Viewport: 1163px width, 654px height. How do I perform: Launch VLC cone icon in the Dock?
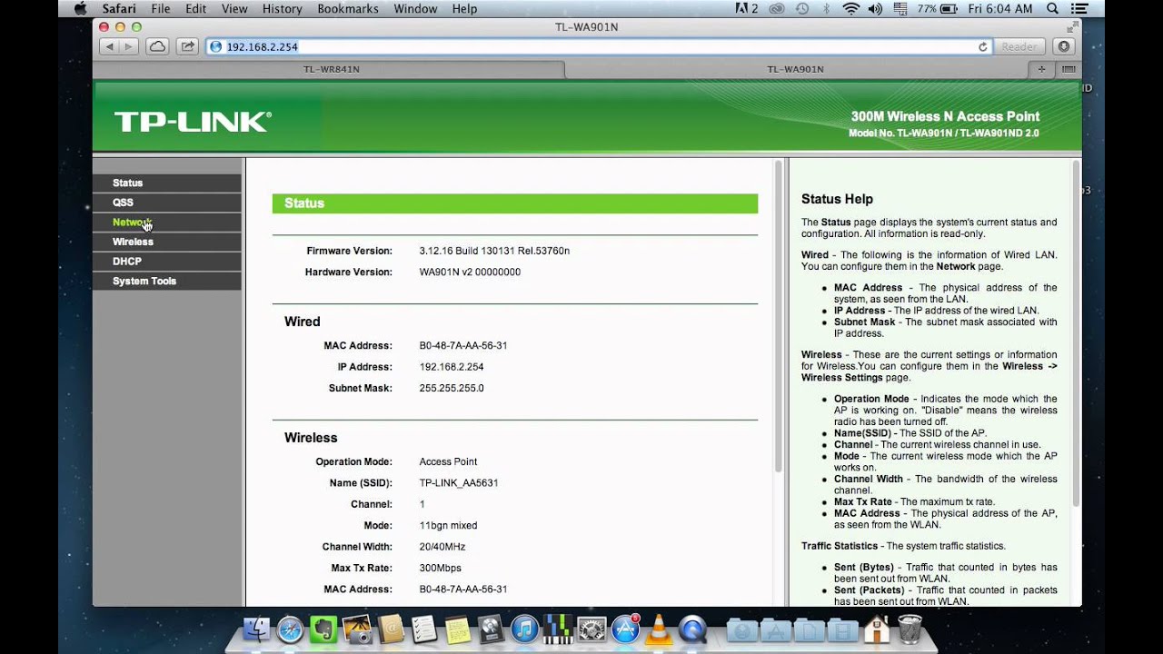tap(659, 629)
